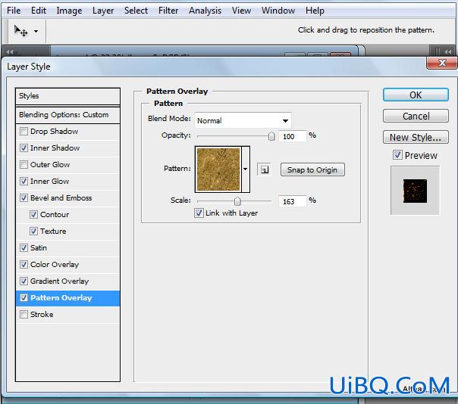The height and width of the screenshot is (404, 458).
Task: Uncheck the Contour sub-option
Action: (x=33, y=215)
